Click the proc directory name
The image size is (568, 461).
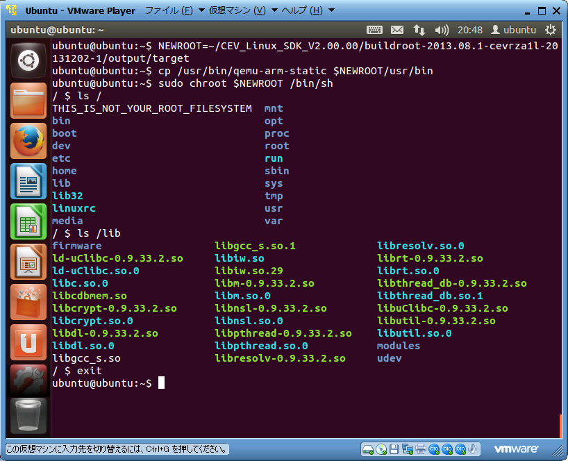[x=277, y=133]
